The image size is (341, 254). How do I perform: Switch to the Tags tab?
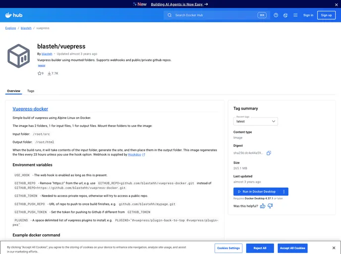(x=31, y=91)
